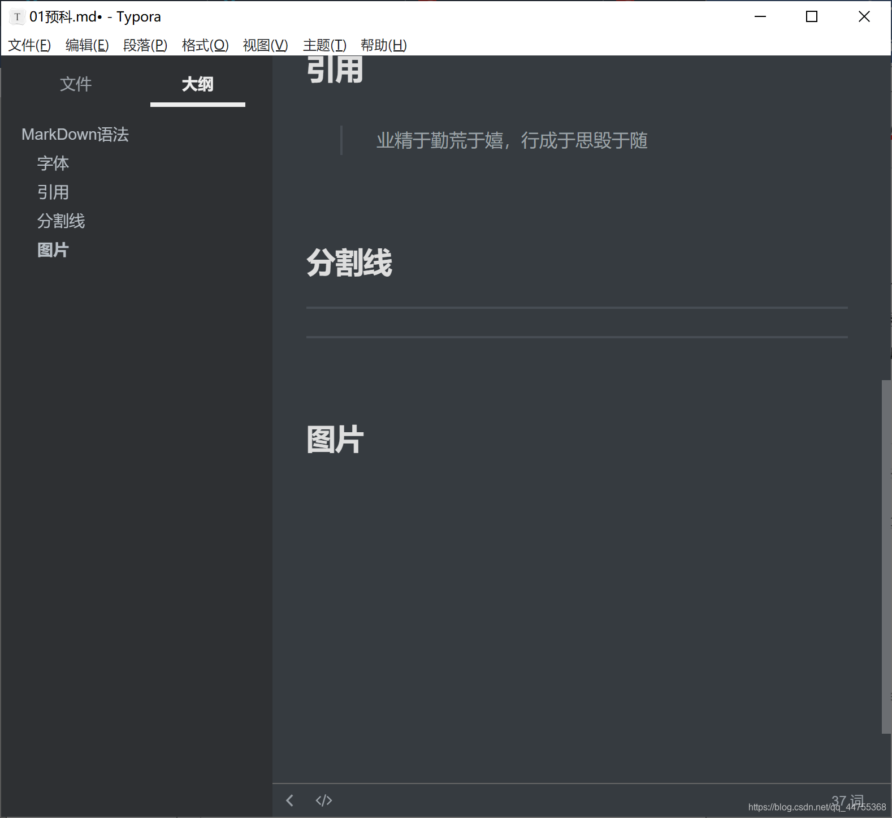The image size is (892, 818).
Task: Navigate to 引用 outline entry
Action: 53,192
